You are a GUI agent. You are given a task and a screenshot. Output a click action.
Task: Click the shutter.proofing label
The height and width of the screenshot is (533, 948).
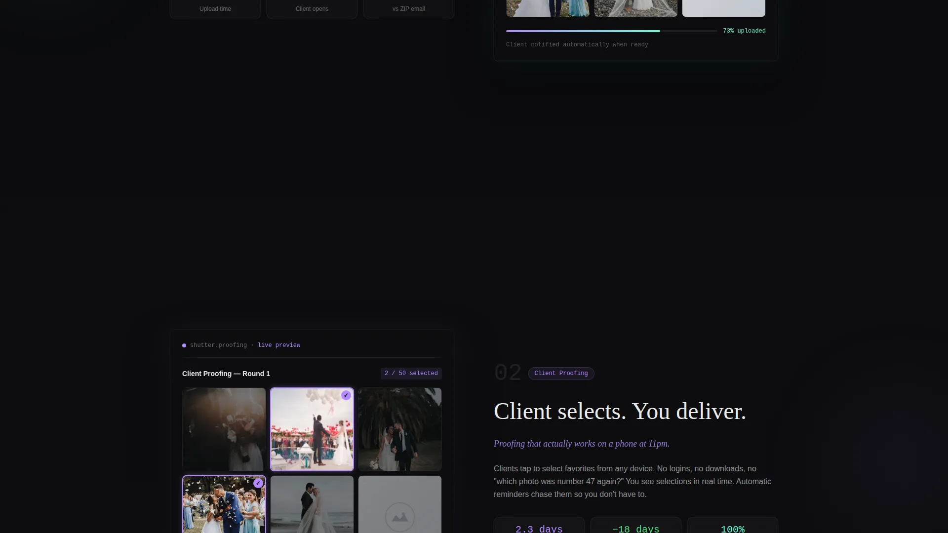point(218,345)
